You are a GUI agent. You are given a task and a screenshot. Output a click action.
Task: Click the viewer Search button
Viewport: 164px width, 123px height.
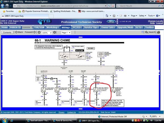pyautogui.click(x=150, y=32)
